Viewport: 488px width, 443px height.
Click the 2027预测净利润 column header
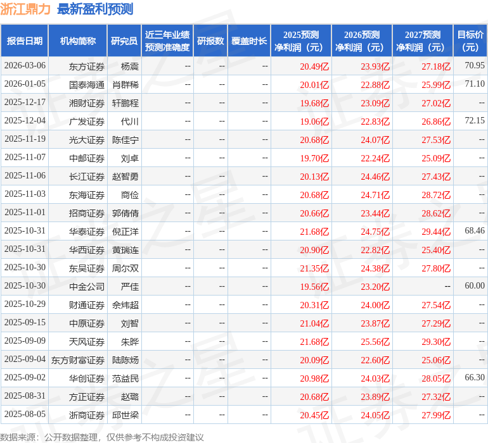423,41
